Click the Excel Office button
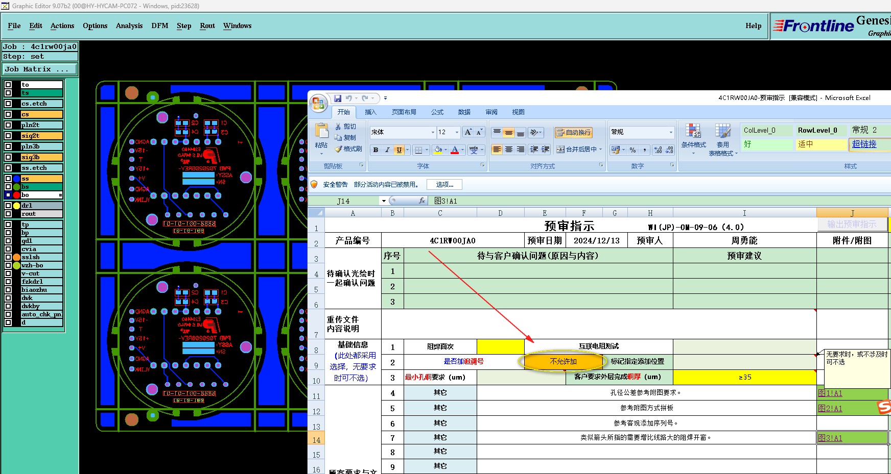Image resolution: width=891 pixels, height=474 pixels. [x=318, y=104]
